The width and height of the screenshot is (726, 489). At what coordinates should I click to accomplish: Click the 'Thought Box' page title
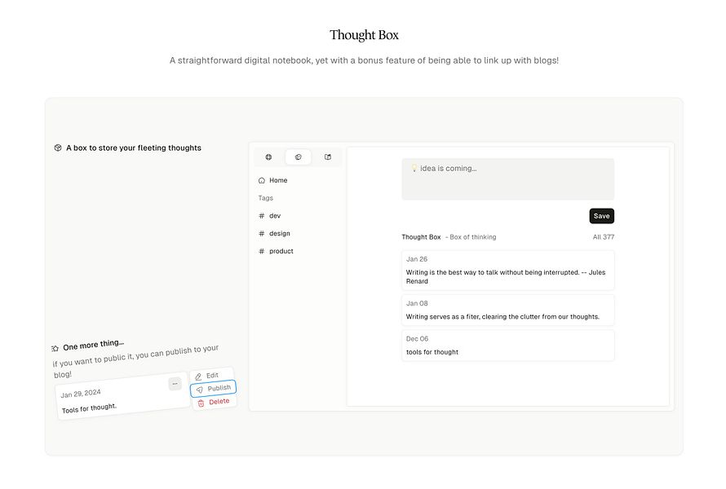pyautogui.click(x=364, y=35)
